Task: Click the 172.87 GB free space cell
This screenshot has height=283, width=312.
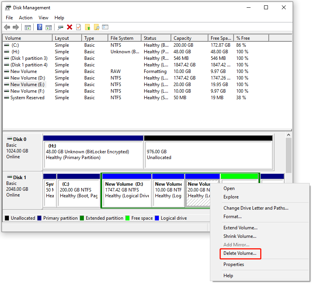Action: point(220,45)
